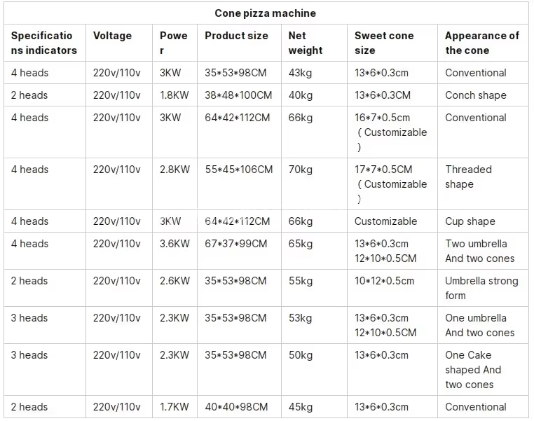534x421 pixels.
Task: Click the "Cone pizza machine" table title
Action: point(264,13)
